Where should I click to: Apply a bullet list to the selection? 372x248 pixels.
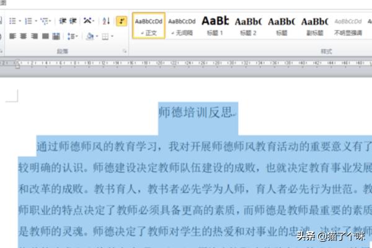[x=12, y=21]
